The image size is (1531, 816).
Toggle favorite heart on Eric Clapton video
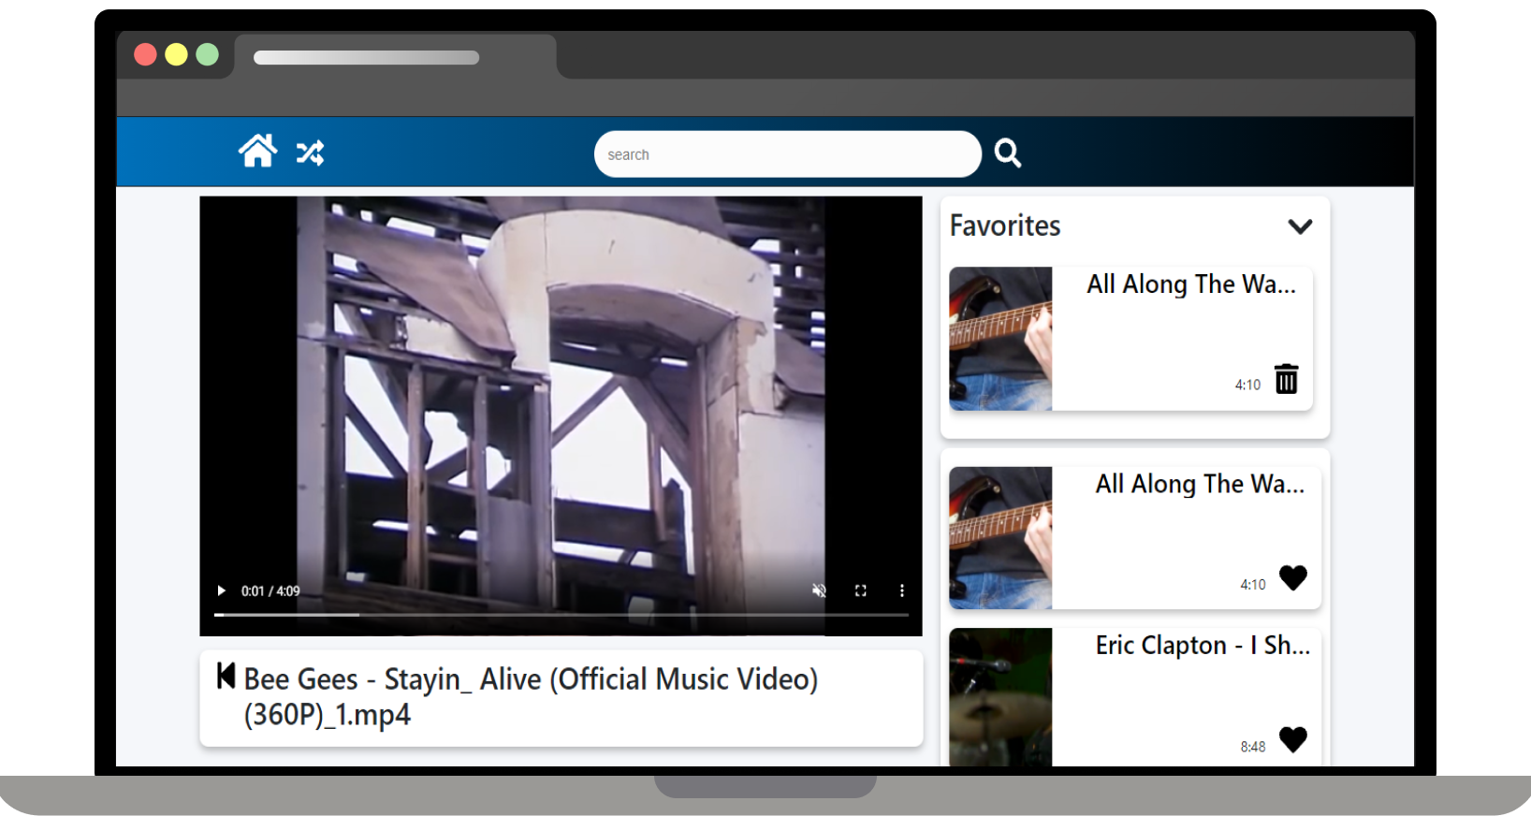1292,739
